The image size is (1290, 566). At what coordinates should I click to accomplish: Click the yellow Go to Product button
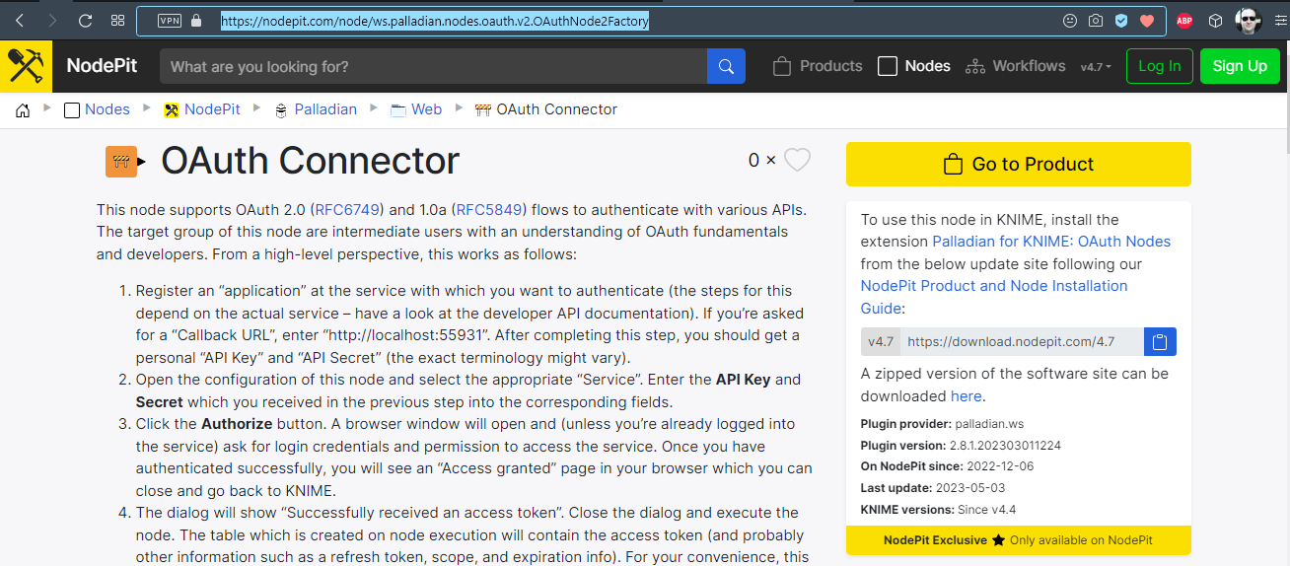1019,165
